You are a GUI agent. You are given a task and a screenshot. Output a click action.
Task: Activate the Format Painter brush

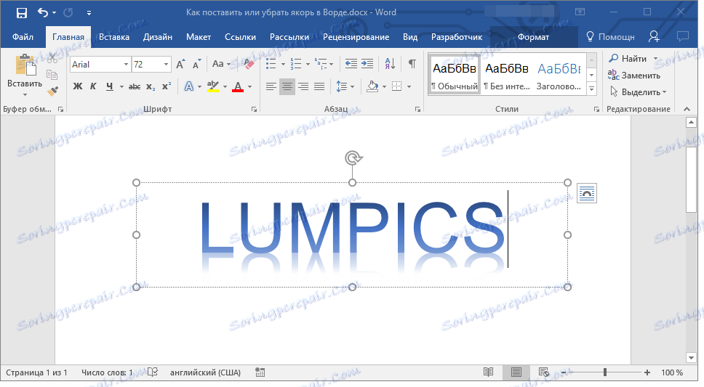(52, 91)
